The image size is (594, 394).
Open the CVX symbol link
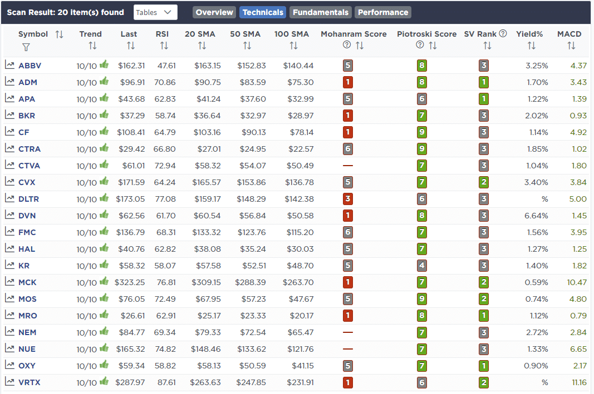pos(28,182)
